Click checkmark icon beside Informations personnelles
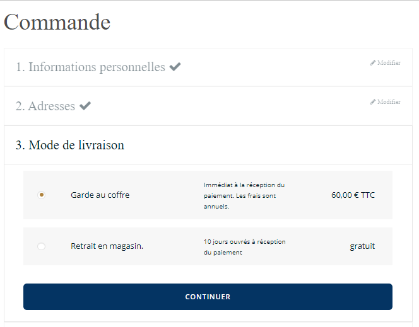Viewport: 419px width, 327px height. (175, 67)
